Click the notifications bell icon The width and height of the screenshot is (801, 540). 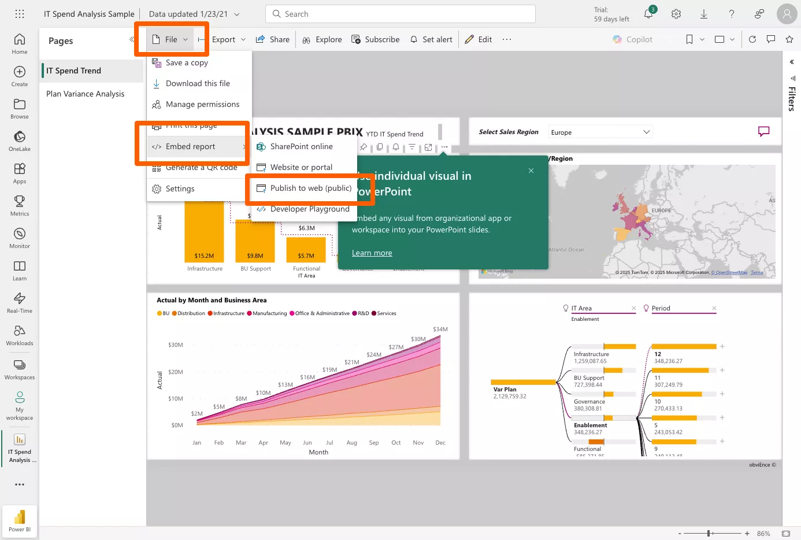click(x=648, y=14)
